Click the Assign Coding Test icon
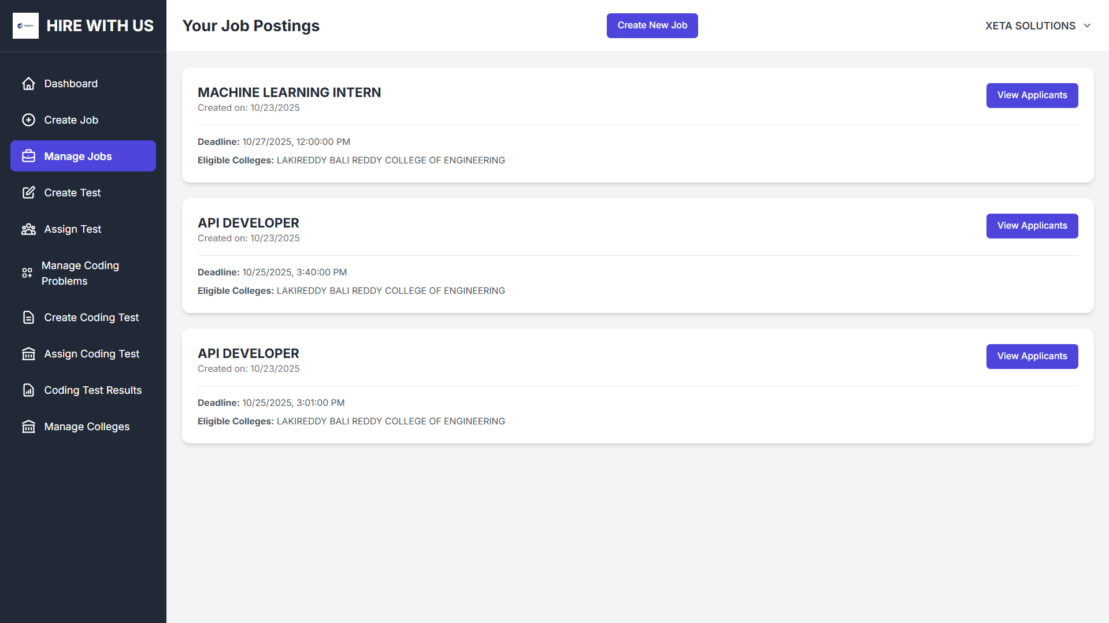The height and width of the screenshot is (623, 1109). (x=29, y=353)
